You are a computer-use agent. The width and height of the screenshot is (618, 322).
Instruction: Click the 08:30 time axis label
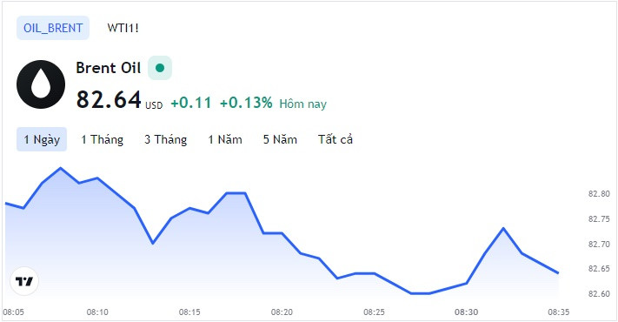coord(466,312)
